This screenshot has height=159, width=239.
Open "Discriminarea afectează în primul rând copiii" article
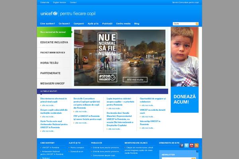point(53,100)
